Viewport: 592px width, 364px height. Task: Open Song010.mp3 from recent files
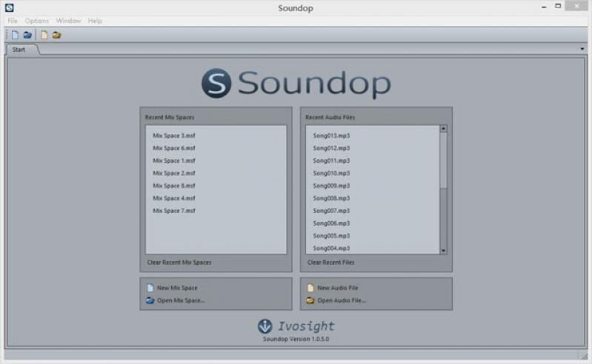coord(331,173)
